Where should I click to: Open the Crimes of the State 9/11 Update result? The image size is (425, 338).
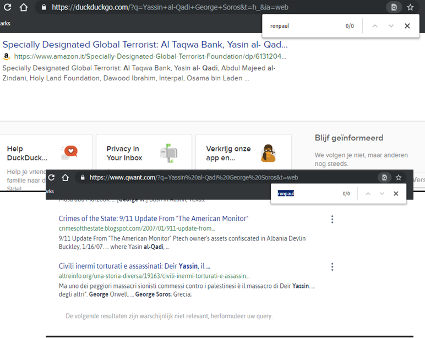coord(154,219)
